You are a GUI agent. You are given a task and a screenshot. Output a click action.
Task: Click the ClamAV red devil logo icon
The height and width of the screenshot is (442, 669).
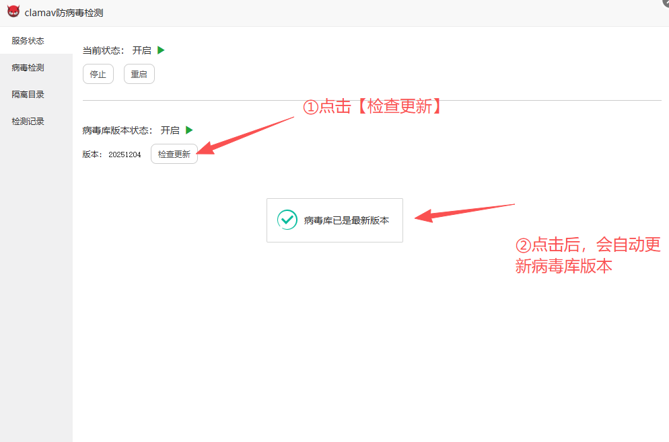13,13
